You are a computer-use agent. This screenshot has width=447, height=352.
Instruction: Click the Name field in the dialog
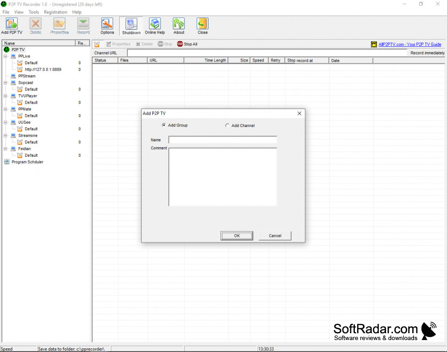[223, 140]
